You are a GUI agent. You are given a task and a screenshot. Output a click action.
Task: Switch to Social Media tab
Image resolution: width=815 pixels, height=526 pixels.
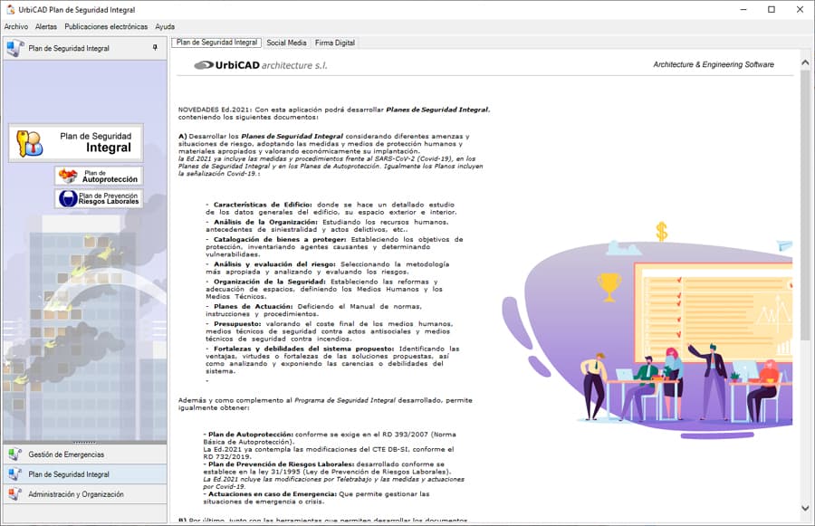tap(286, 43)
